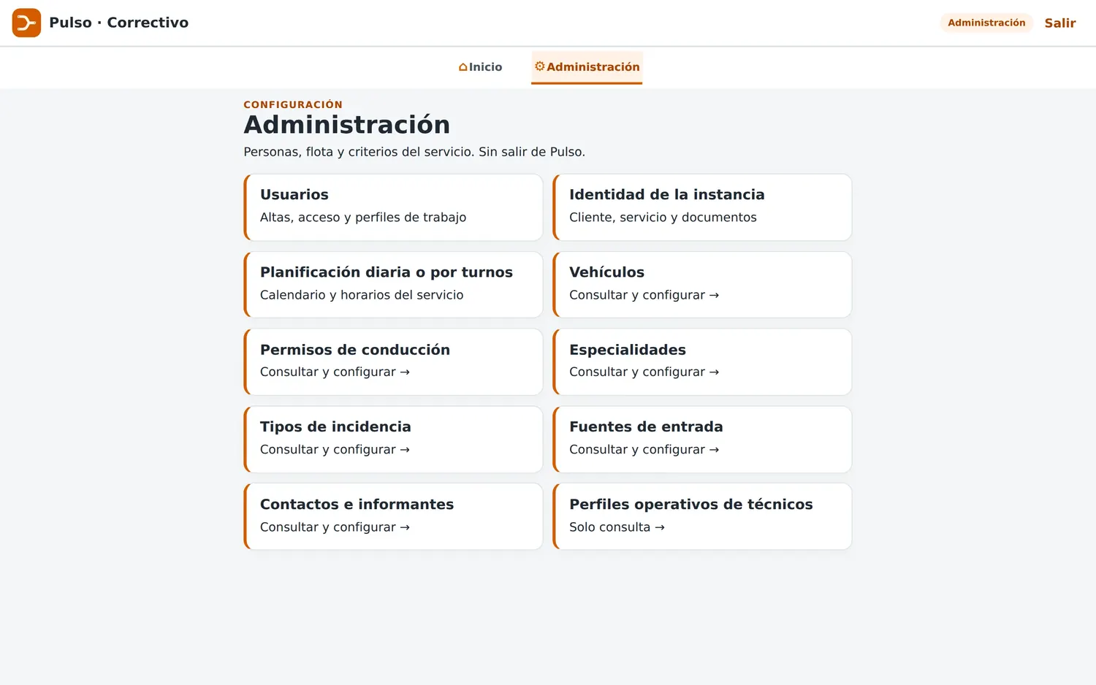The width and height of the screenshot is (1096, 685).
Task: Open Planificación diaria o por turnos
Action: pyautogui.click(x=393, y=285)
